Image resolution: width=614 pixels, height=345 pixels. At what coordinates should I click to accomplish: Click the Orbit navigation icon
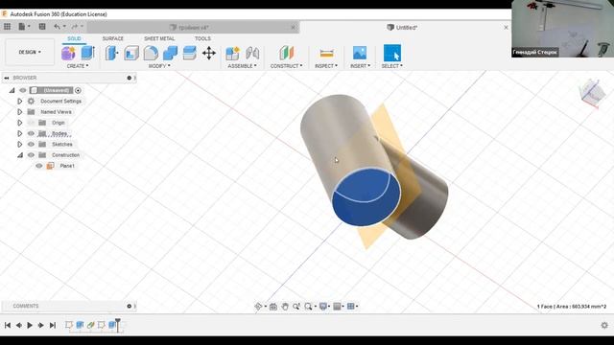coord(258,307)
